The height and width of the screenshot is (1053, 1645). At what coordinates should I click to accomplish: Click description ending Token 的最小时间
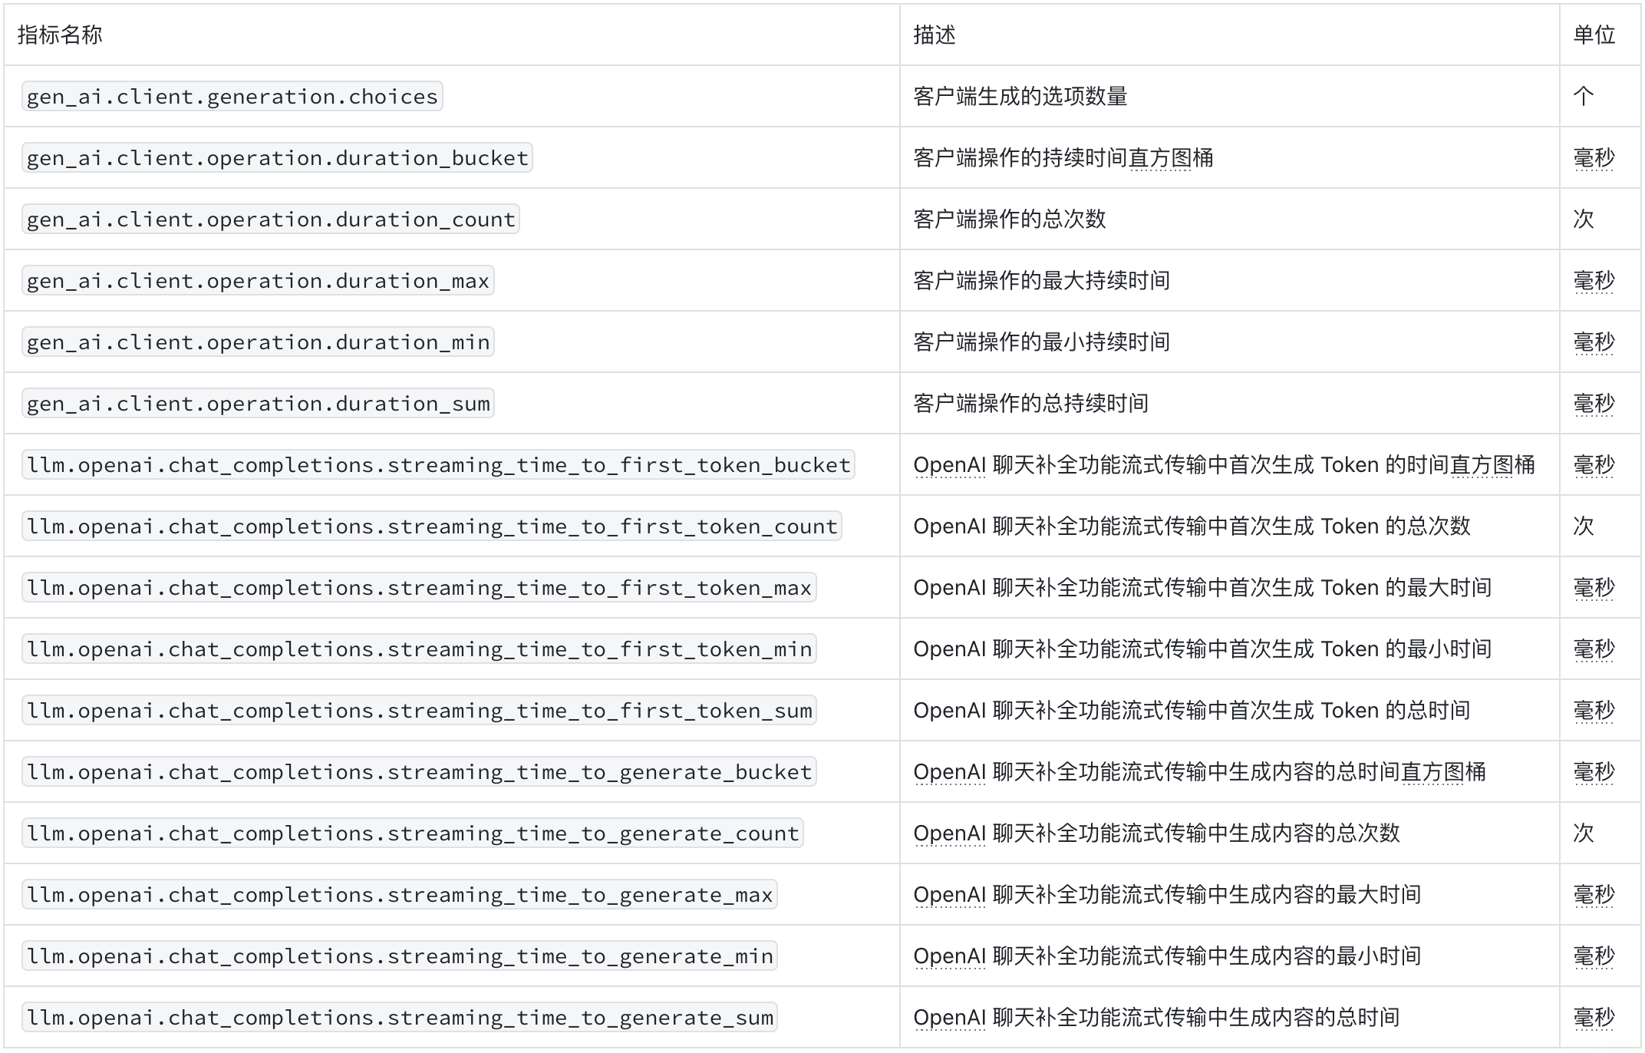pyautogui.click(x=1203, y=649)
